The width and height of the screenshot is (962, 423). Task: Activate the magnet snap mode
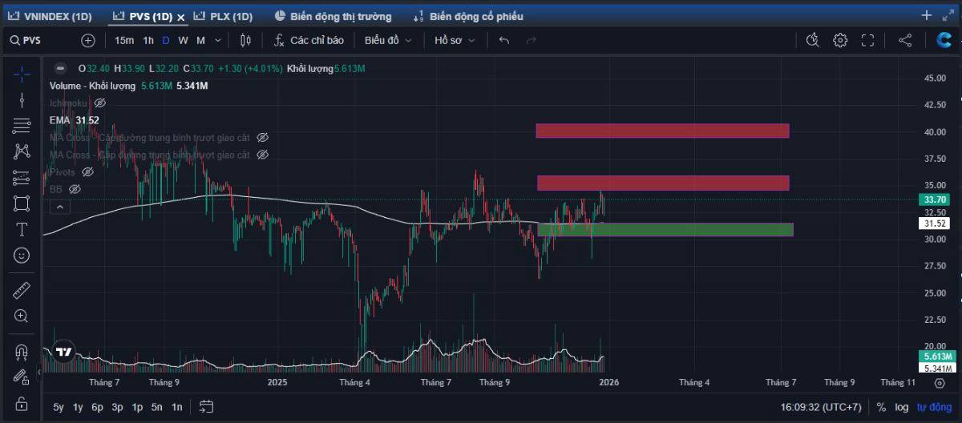22,352
